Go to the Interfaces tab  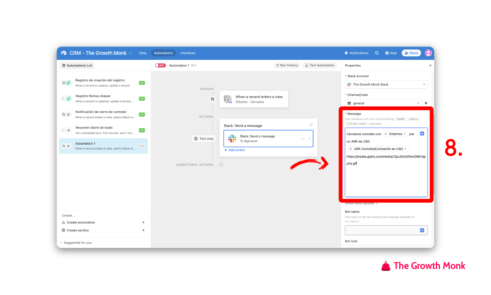(x=188, y=53)
